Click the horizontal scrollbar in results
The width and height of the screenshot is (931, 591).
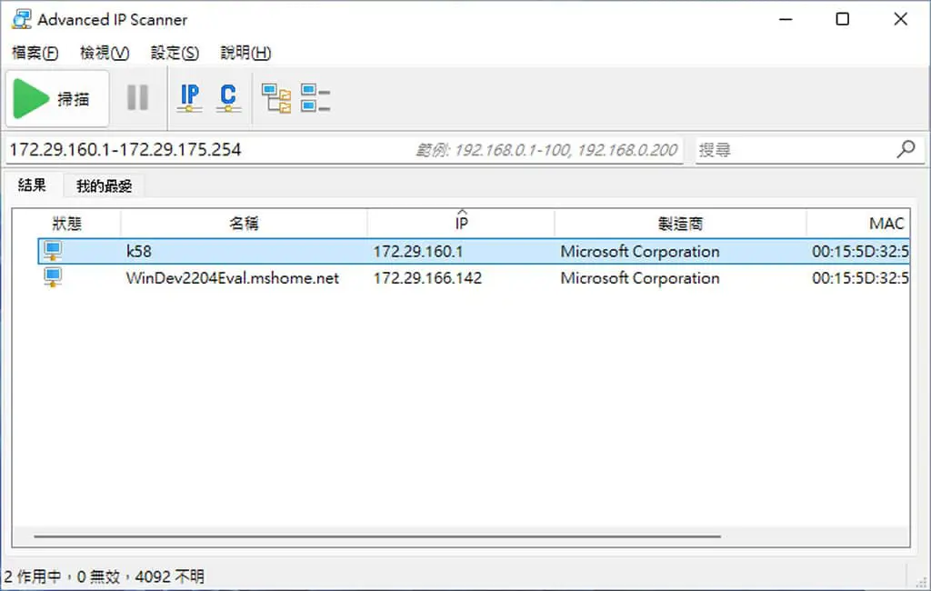click(x=377, y=536)
